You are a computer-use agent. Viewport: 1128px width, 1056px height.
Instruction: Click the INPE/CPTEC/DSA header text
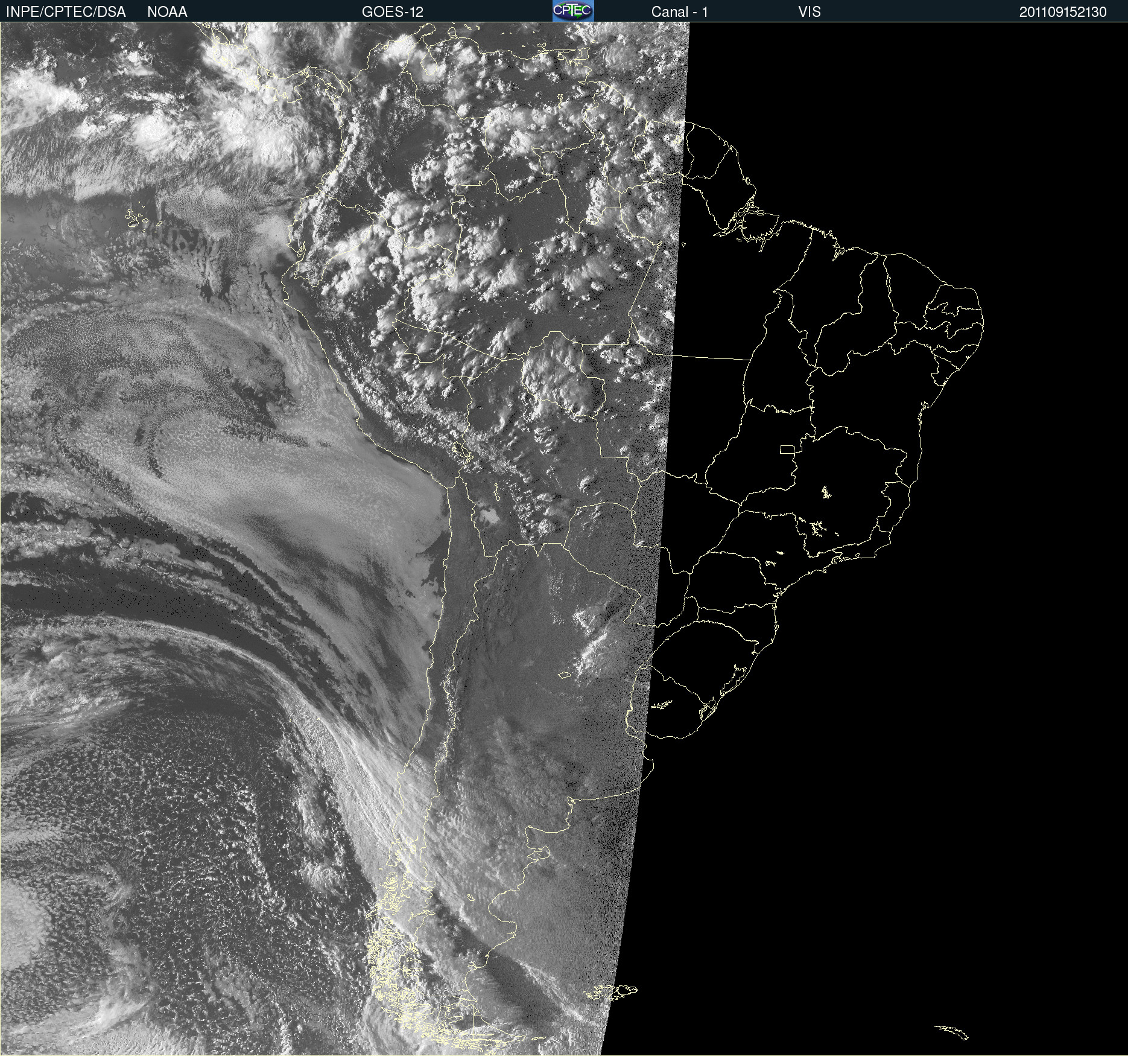pyautogui.click(x=66, y=12)
